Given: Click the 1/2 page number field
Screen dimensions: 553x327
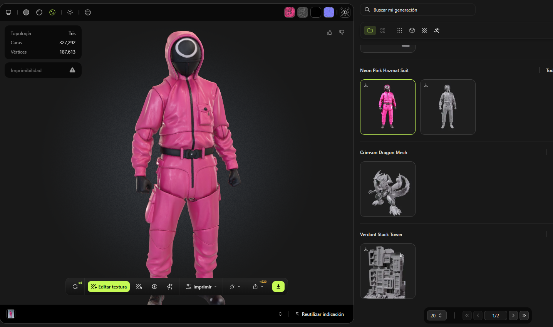Looking at the screenshot, I should [496, 315].
